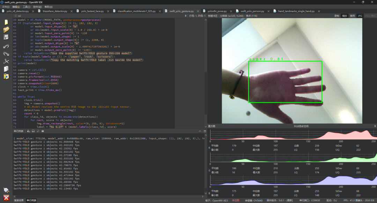Close the hand_landmarks_single_hand.py tab
Screen dimensions: 377x203
coord(319,11)
